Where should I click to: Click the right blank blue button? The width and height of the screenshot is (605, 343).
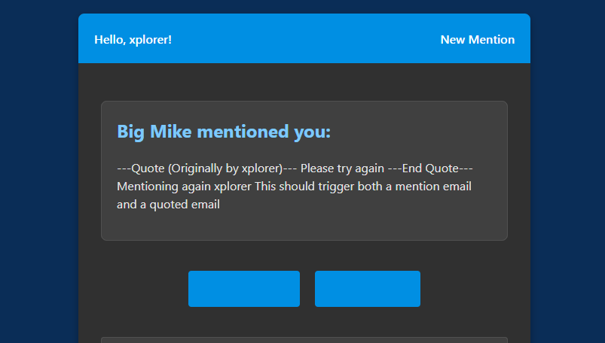pyautogui.click(x=368, y=289)
